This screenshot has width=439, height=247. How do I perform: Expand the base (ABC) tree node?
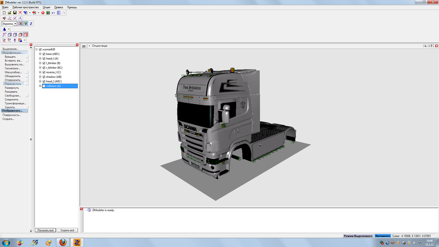40,54
